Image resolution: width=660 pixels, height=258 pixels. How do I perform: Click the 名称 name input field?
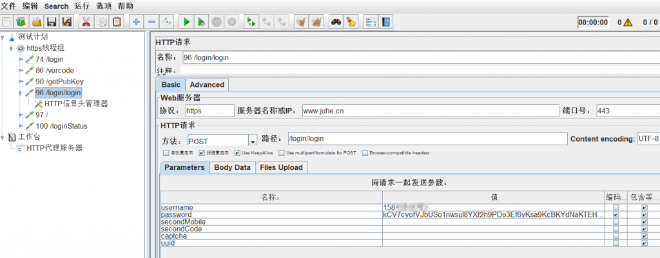[x=421, y=57]
